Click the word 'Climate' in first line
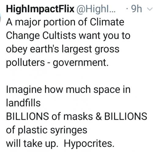 click(x=107, y=22)
